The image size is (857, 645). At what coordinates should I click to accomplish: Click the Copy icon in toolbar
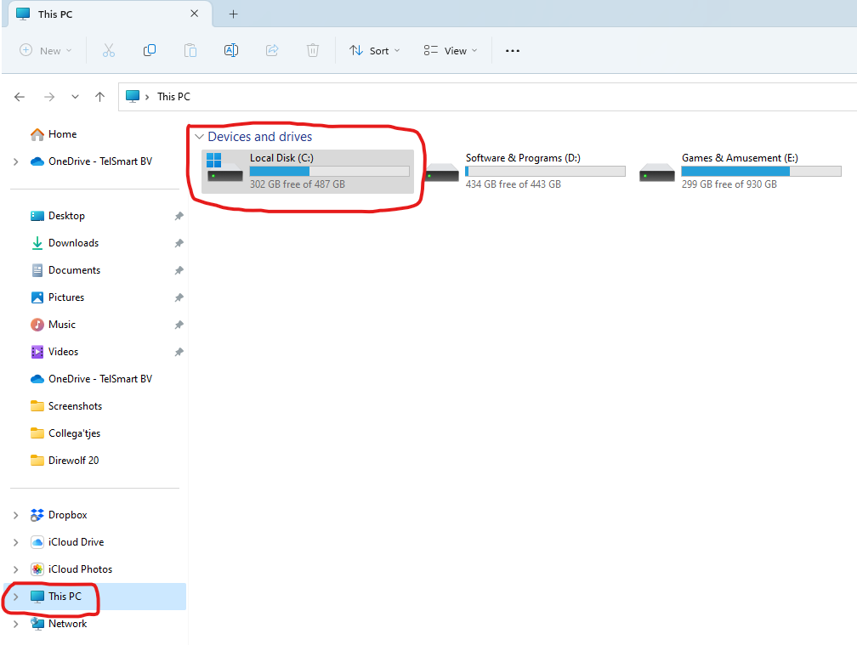(150, 51)
